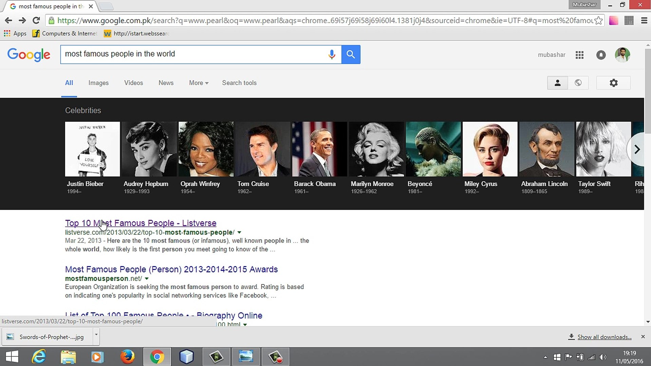This screenshot has height=366, width=651.
Task: Open the Listverse result options arrow
Action: pyautogui.click(x=239, y=232)
